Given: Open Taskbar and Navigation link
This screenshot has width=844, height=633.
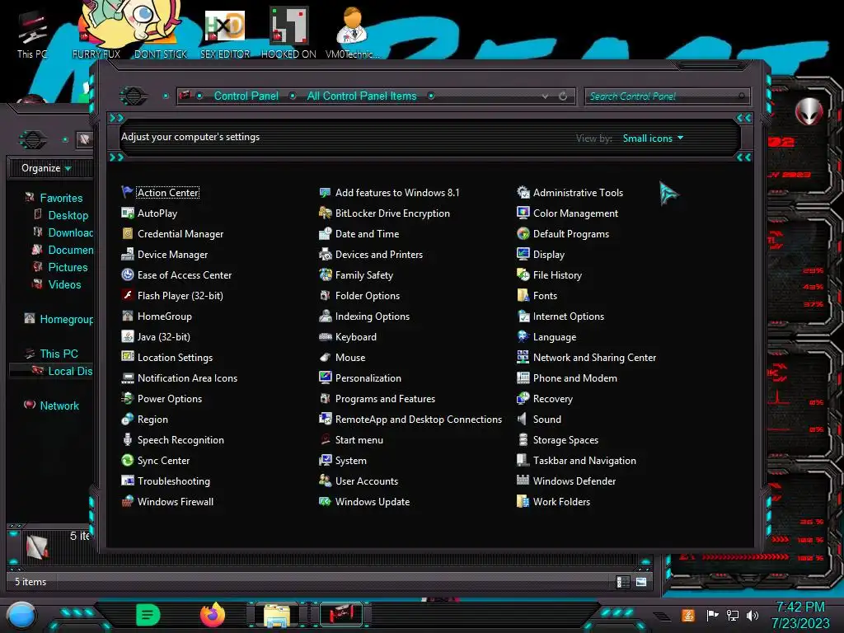Looking at the screenshot, I should pos(584,461).
